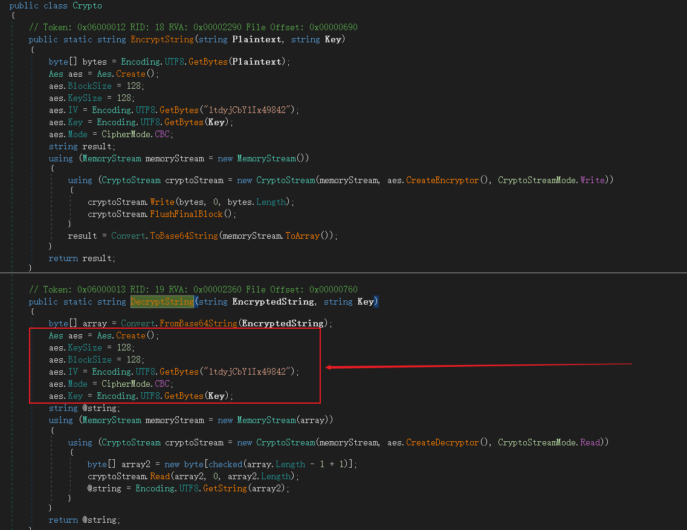Click the EncryptString method name declaration
Viewport: 687px width, 530px height.
click(162, 39)
